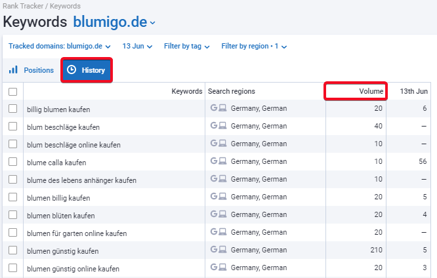Click Google icon in blumen günstig kaufen row
Viewport: 437px width, 278px height.
pos(214,249)
